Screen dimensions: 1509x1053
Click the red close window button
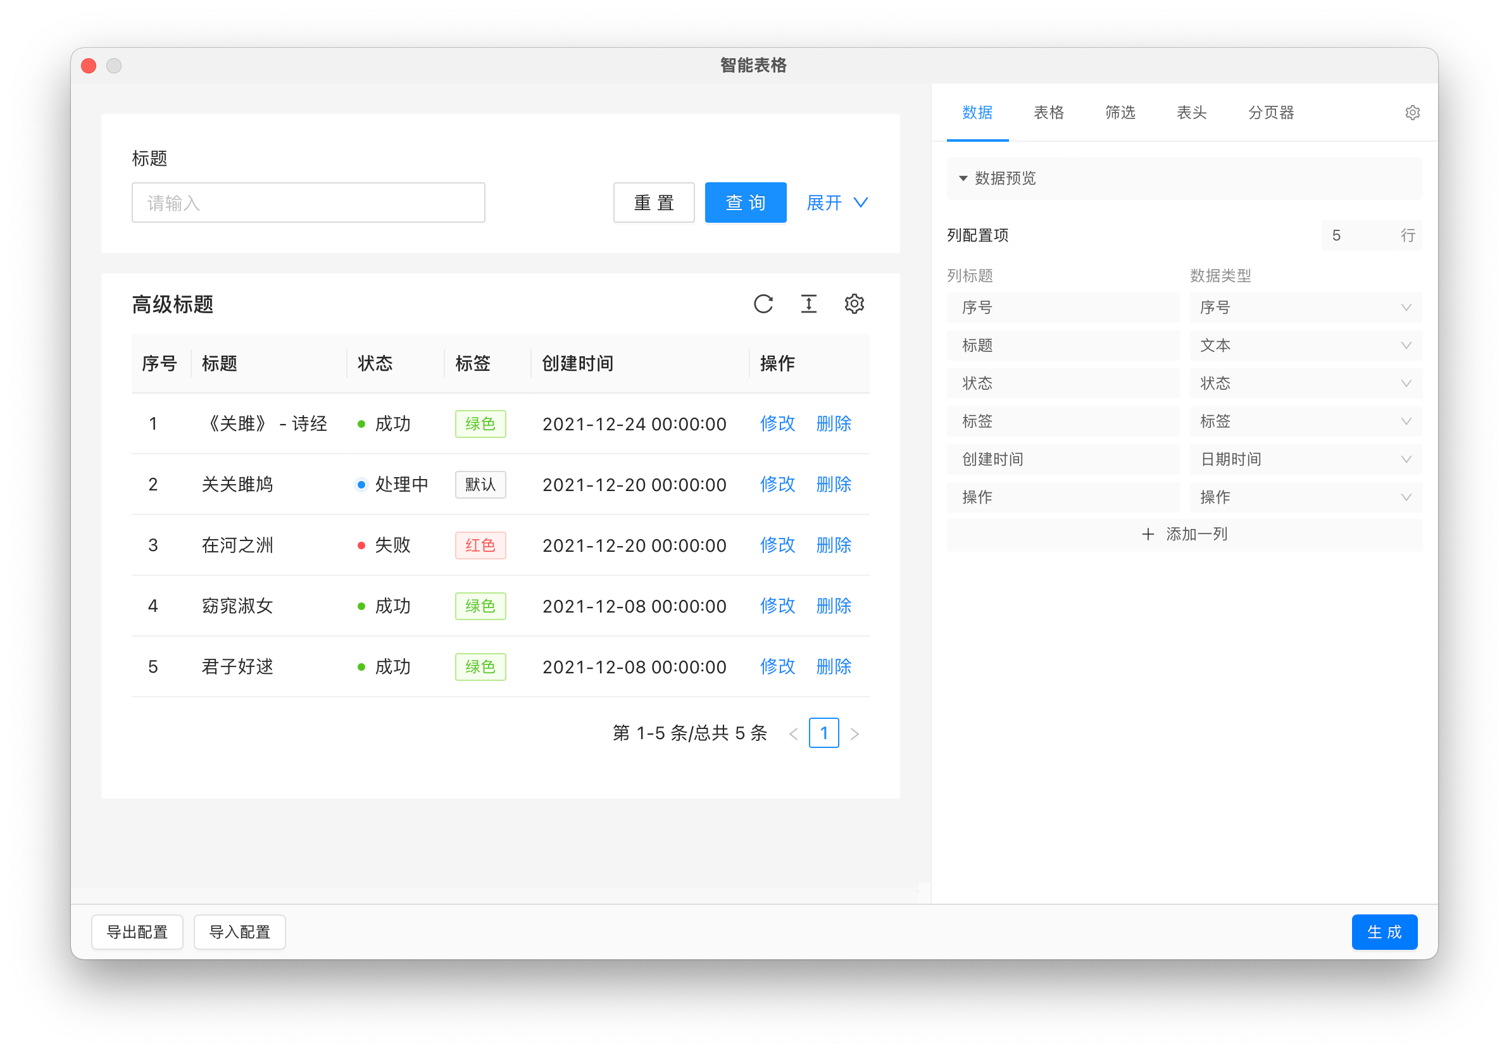click(89, 66)
